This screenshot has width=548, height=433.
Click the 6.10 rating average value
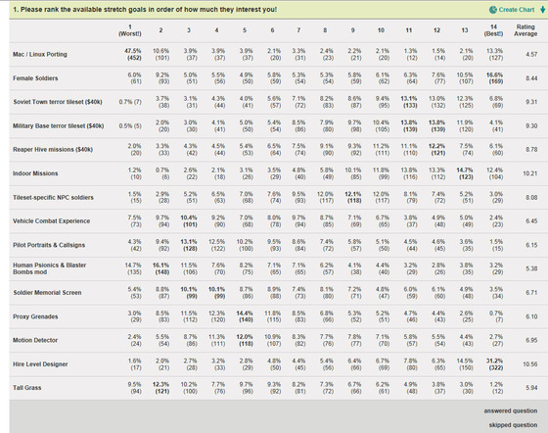531,316
